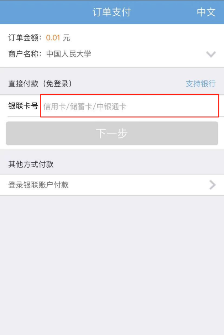Tap the grey 下一步 button

[x=112, y=133]
